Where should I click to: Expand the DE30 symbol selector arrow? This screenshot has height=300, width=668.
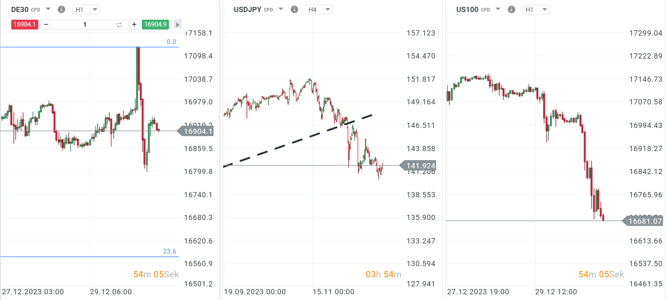point(48,9)
